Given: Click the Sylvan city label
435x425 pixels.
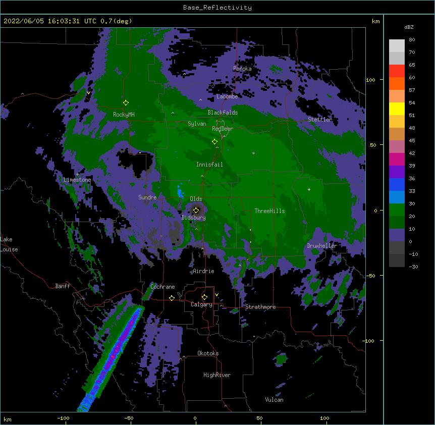Looking at the screenshot, I should (197, 124).
